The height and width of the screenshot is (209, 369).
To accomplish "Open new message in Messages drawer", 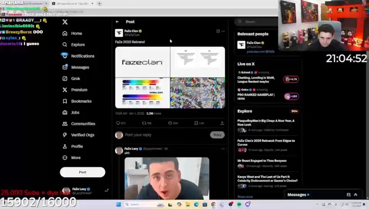I will (348, 195).
